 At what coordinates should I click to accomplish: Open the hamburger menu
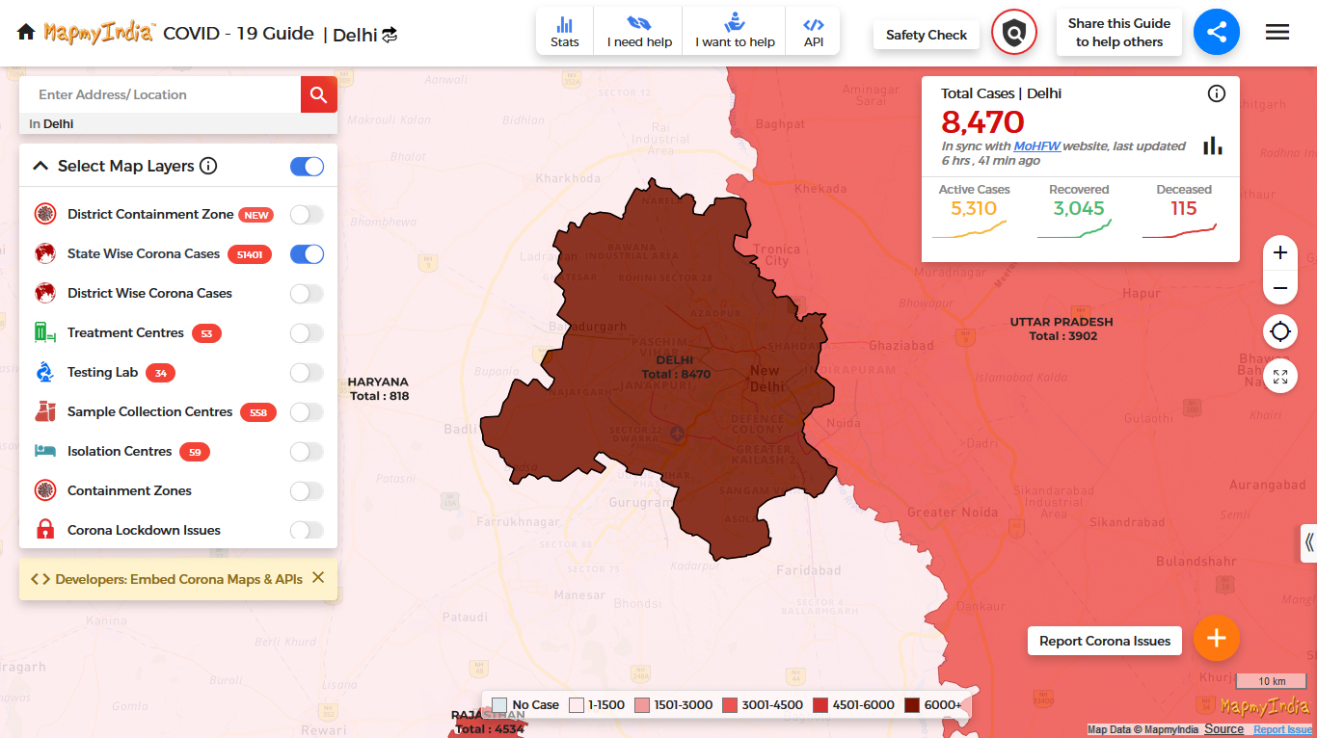[x=1277, y=33]
